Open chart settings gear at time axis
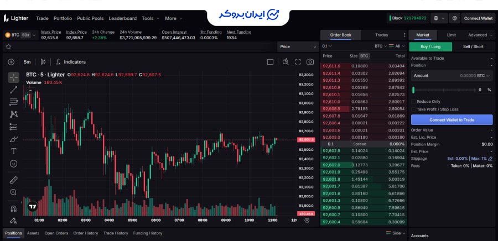498x241 pixels. pos(307,220)
